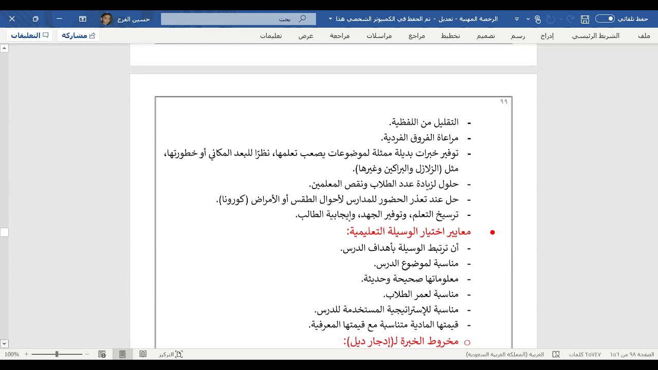Click the word count ٢٥٧٤٧ كلمات
The image size is (658, 370).
[x=586, y=354]
